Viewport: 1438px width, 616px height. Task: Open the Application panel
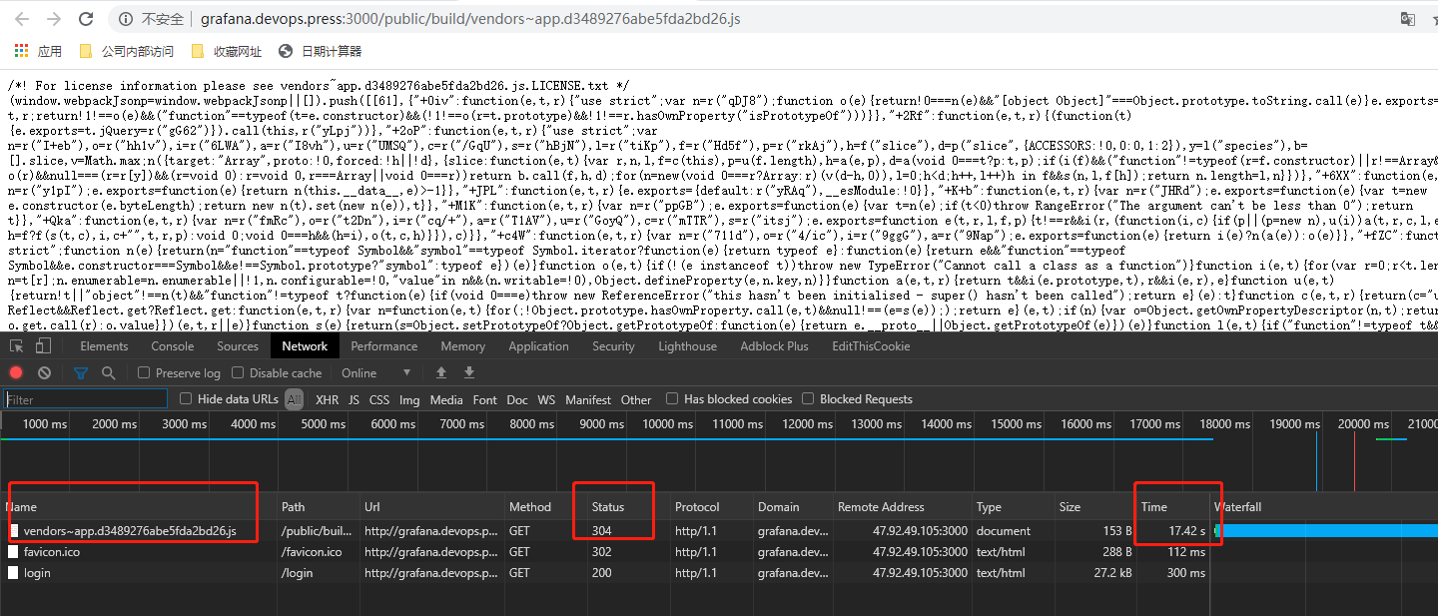point(538,345)
